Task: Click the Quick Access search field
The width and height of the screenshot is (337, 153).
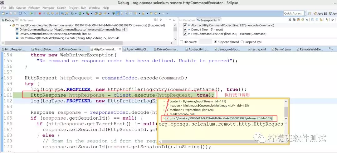Action: (293, 13)
